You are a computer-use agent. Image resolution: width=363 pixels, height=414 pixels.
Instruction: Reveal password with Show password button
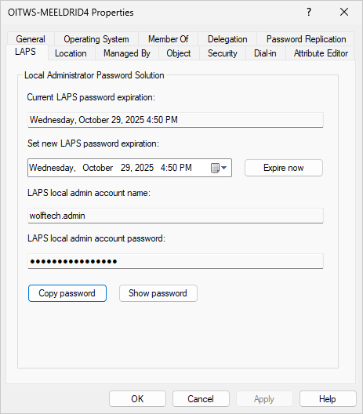pos(158,293)
